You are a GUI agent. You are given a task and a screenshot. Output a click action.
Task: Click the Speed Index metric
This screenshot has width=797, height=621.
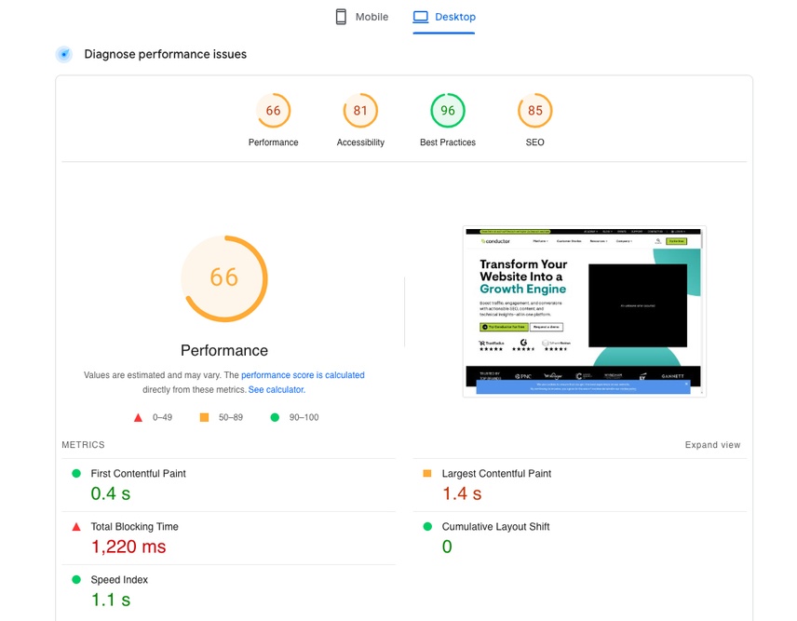point(228,591)
